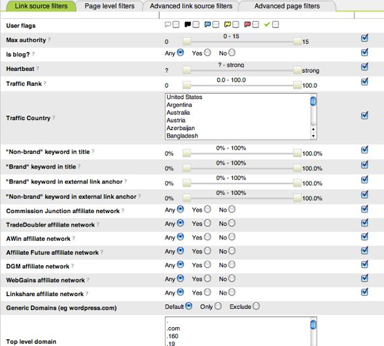Select Argentina in Traffic Country list
Screen dimensions: 384x346
[x=179, y=105]
